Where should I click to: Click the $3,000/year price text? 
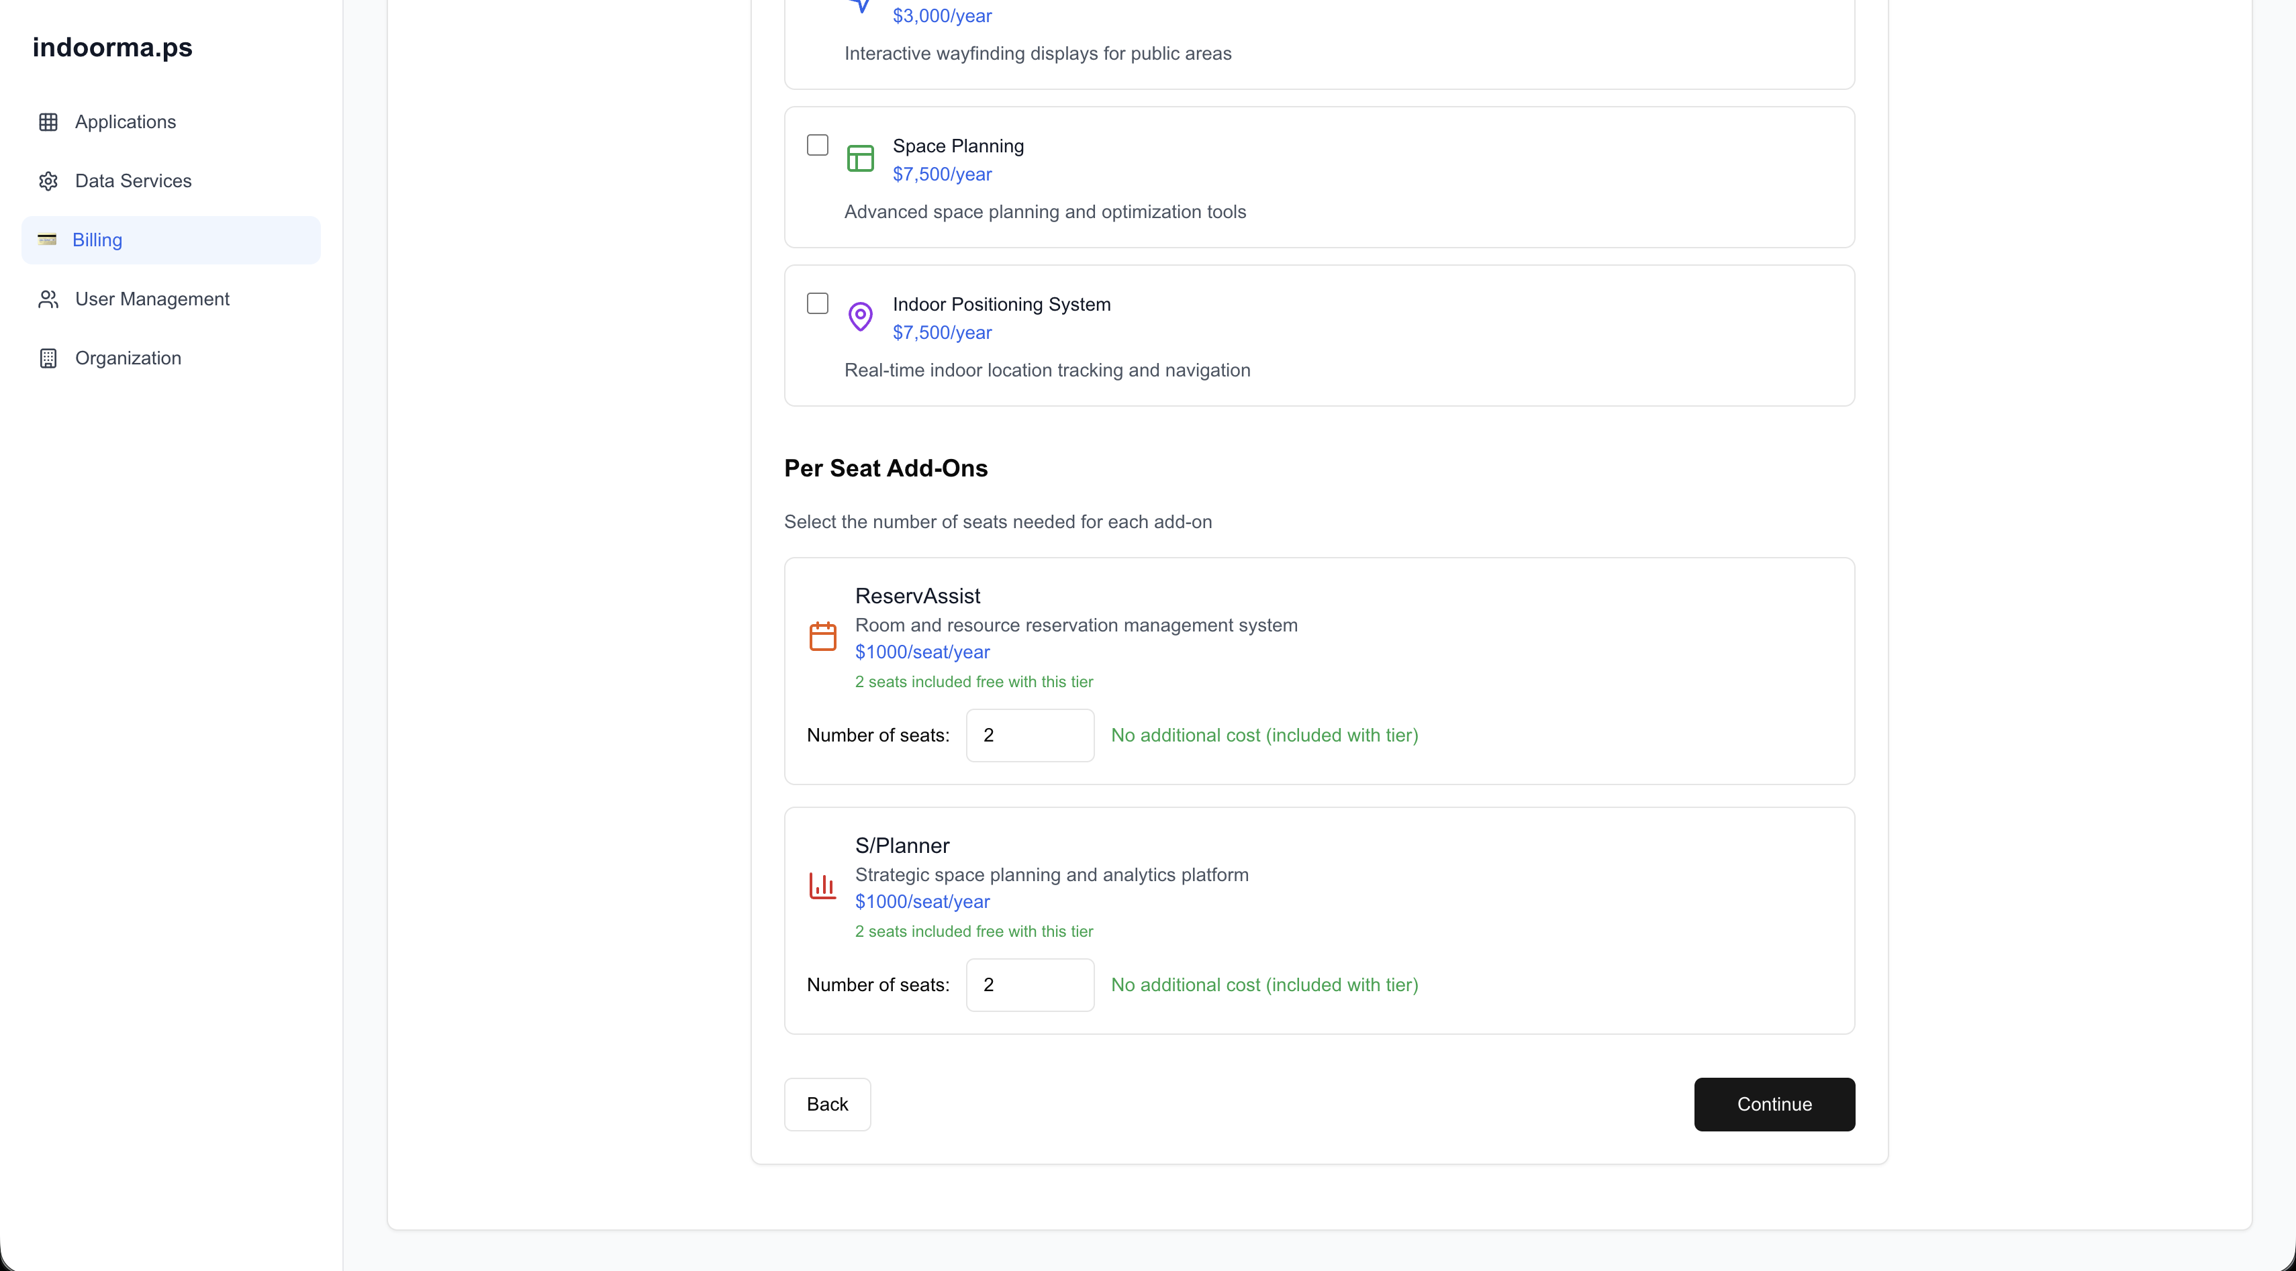[942, 16]
